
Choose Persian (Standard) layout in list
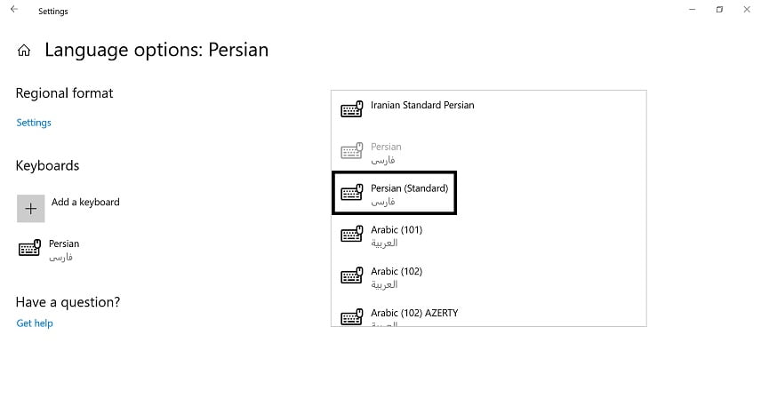[394, 193]
